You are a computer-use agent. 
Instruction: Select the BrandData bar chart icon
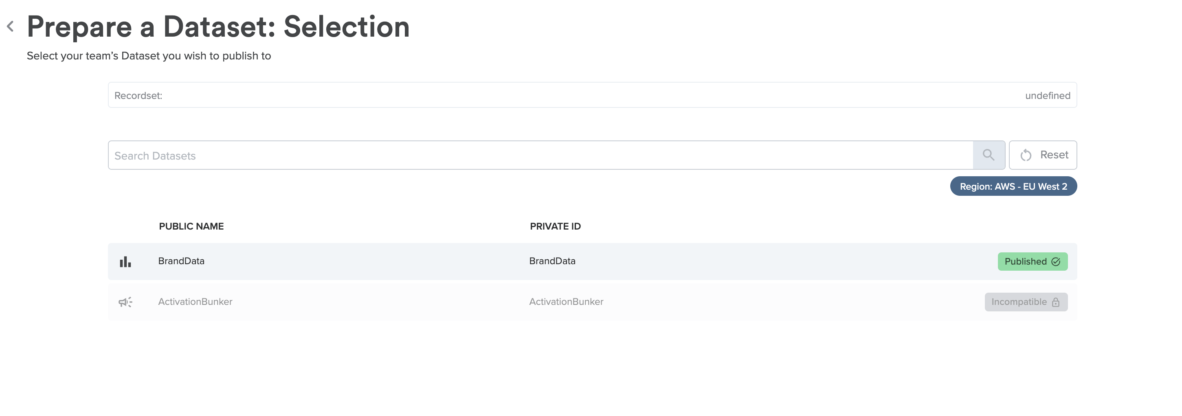coord(125,261)
